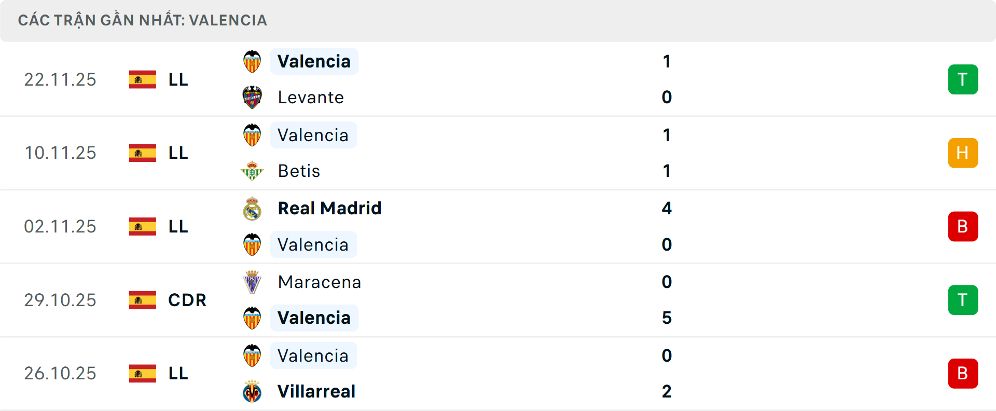Click the Betis team name

point(299,171)
